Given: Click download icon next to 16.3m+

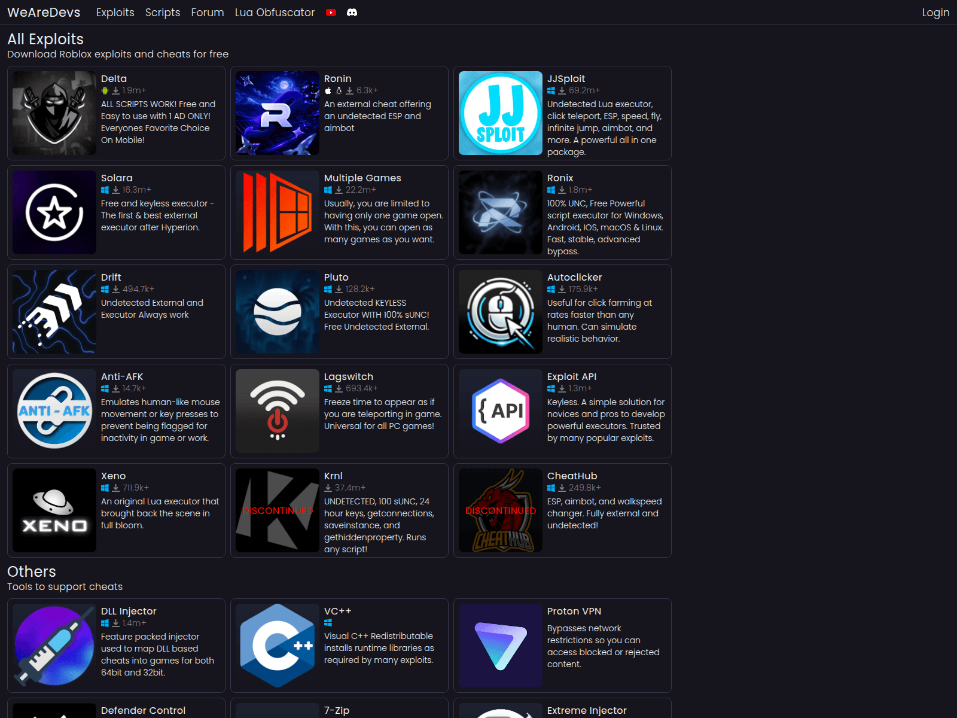Looking at the screenshot, I should (x=116, y=190).
